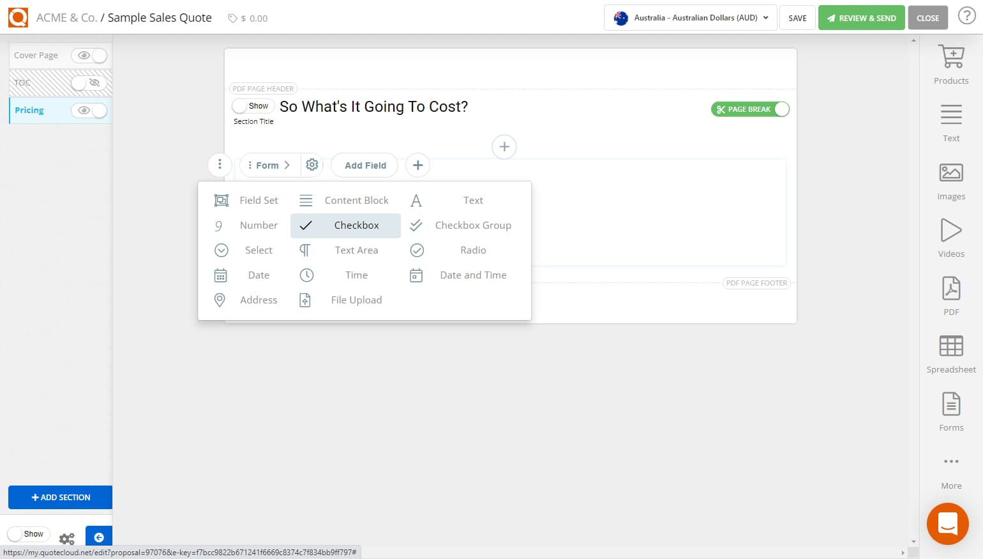Toggle visibility of the Cover Page section
The width and height of the screenshot is (983, 559).
click(x=89, y=56)
